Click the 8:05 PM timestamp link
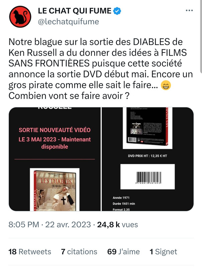The height and width of the screenshot is (267, 202). click(x=24, y=224)
